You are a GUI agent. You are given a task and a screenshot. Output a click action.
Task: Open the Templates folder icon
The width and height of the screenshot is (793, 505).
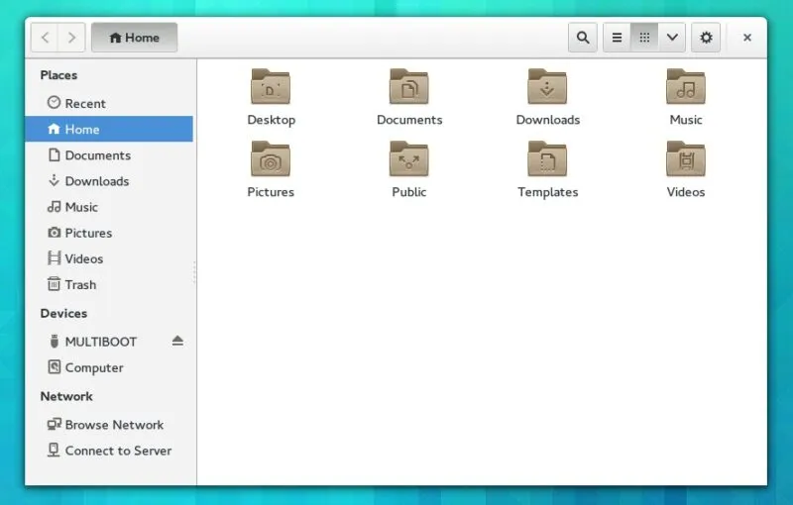click(547, 158)
